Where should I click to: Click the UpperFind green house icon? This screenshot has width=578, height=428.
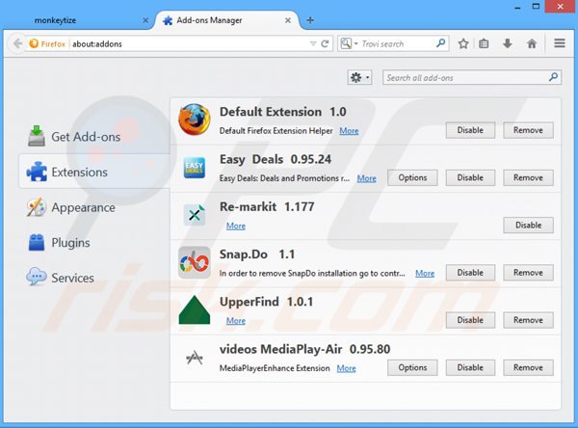coord(195,310)
